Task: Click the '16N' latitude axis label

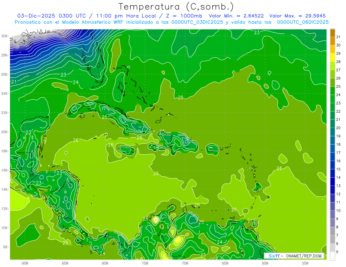Action: (5, 170)
